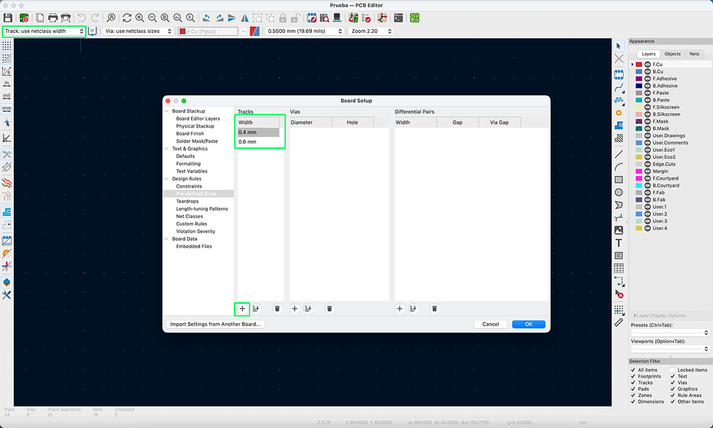Select the Add via orange ring tool

pyautogui.click(x=619, y=113)
